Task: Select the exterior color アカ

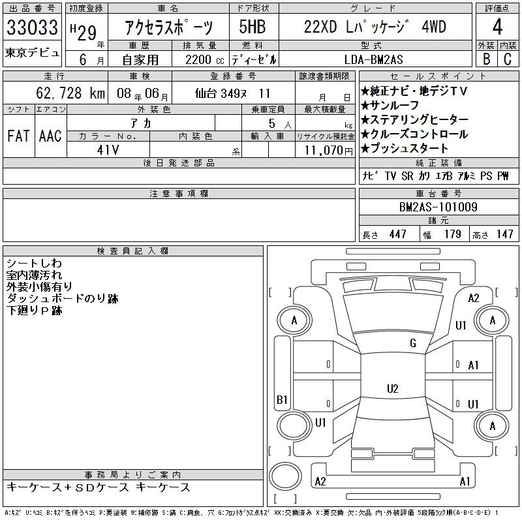Action: tap(141, 123)
